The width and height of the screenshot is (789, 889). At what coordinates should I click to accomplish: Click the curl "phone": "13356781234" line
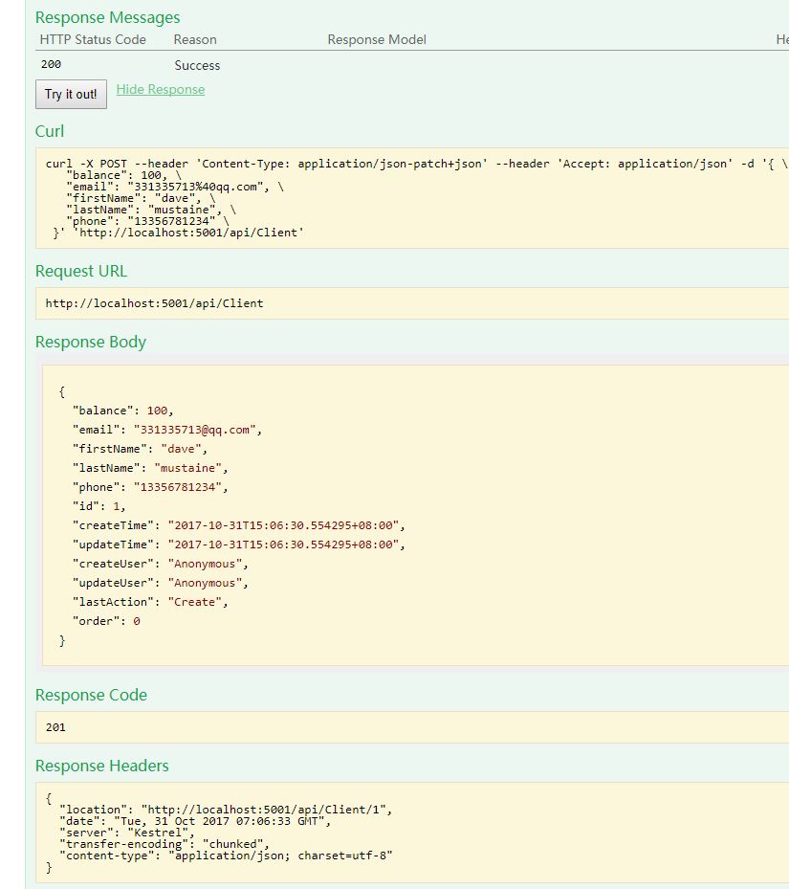tap(147, 221)
